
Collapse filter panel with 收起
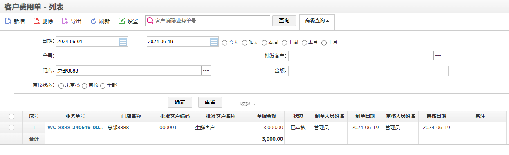248,104
